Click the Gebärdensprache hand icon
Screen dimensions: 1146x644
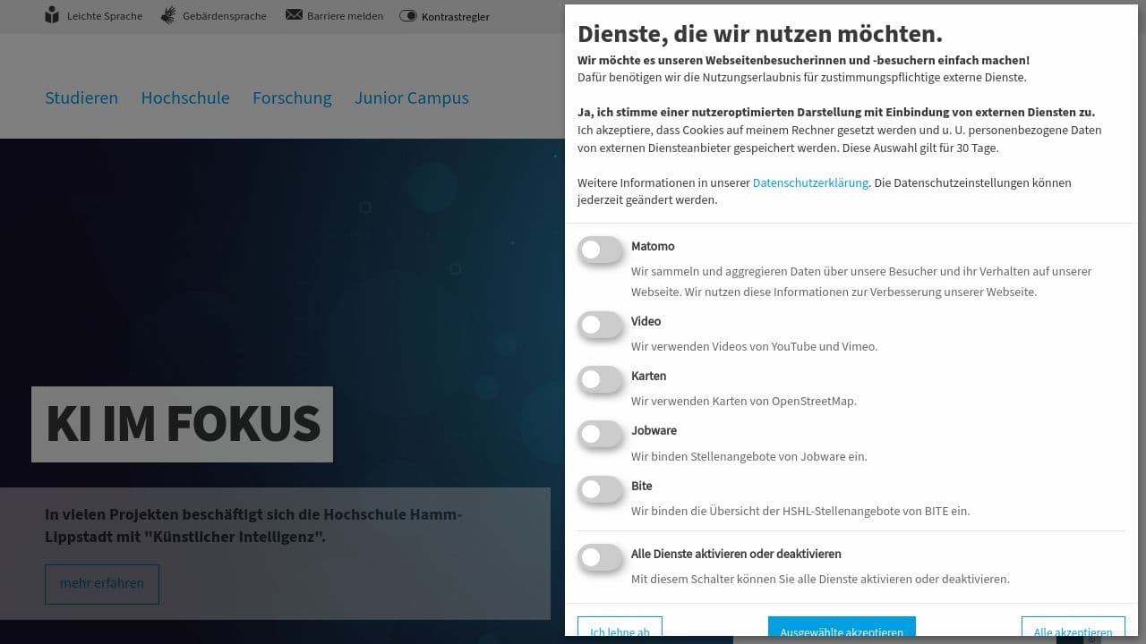[167, 15]
